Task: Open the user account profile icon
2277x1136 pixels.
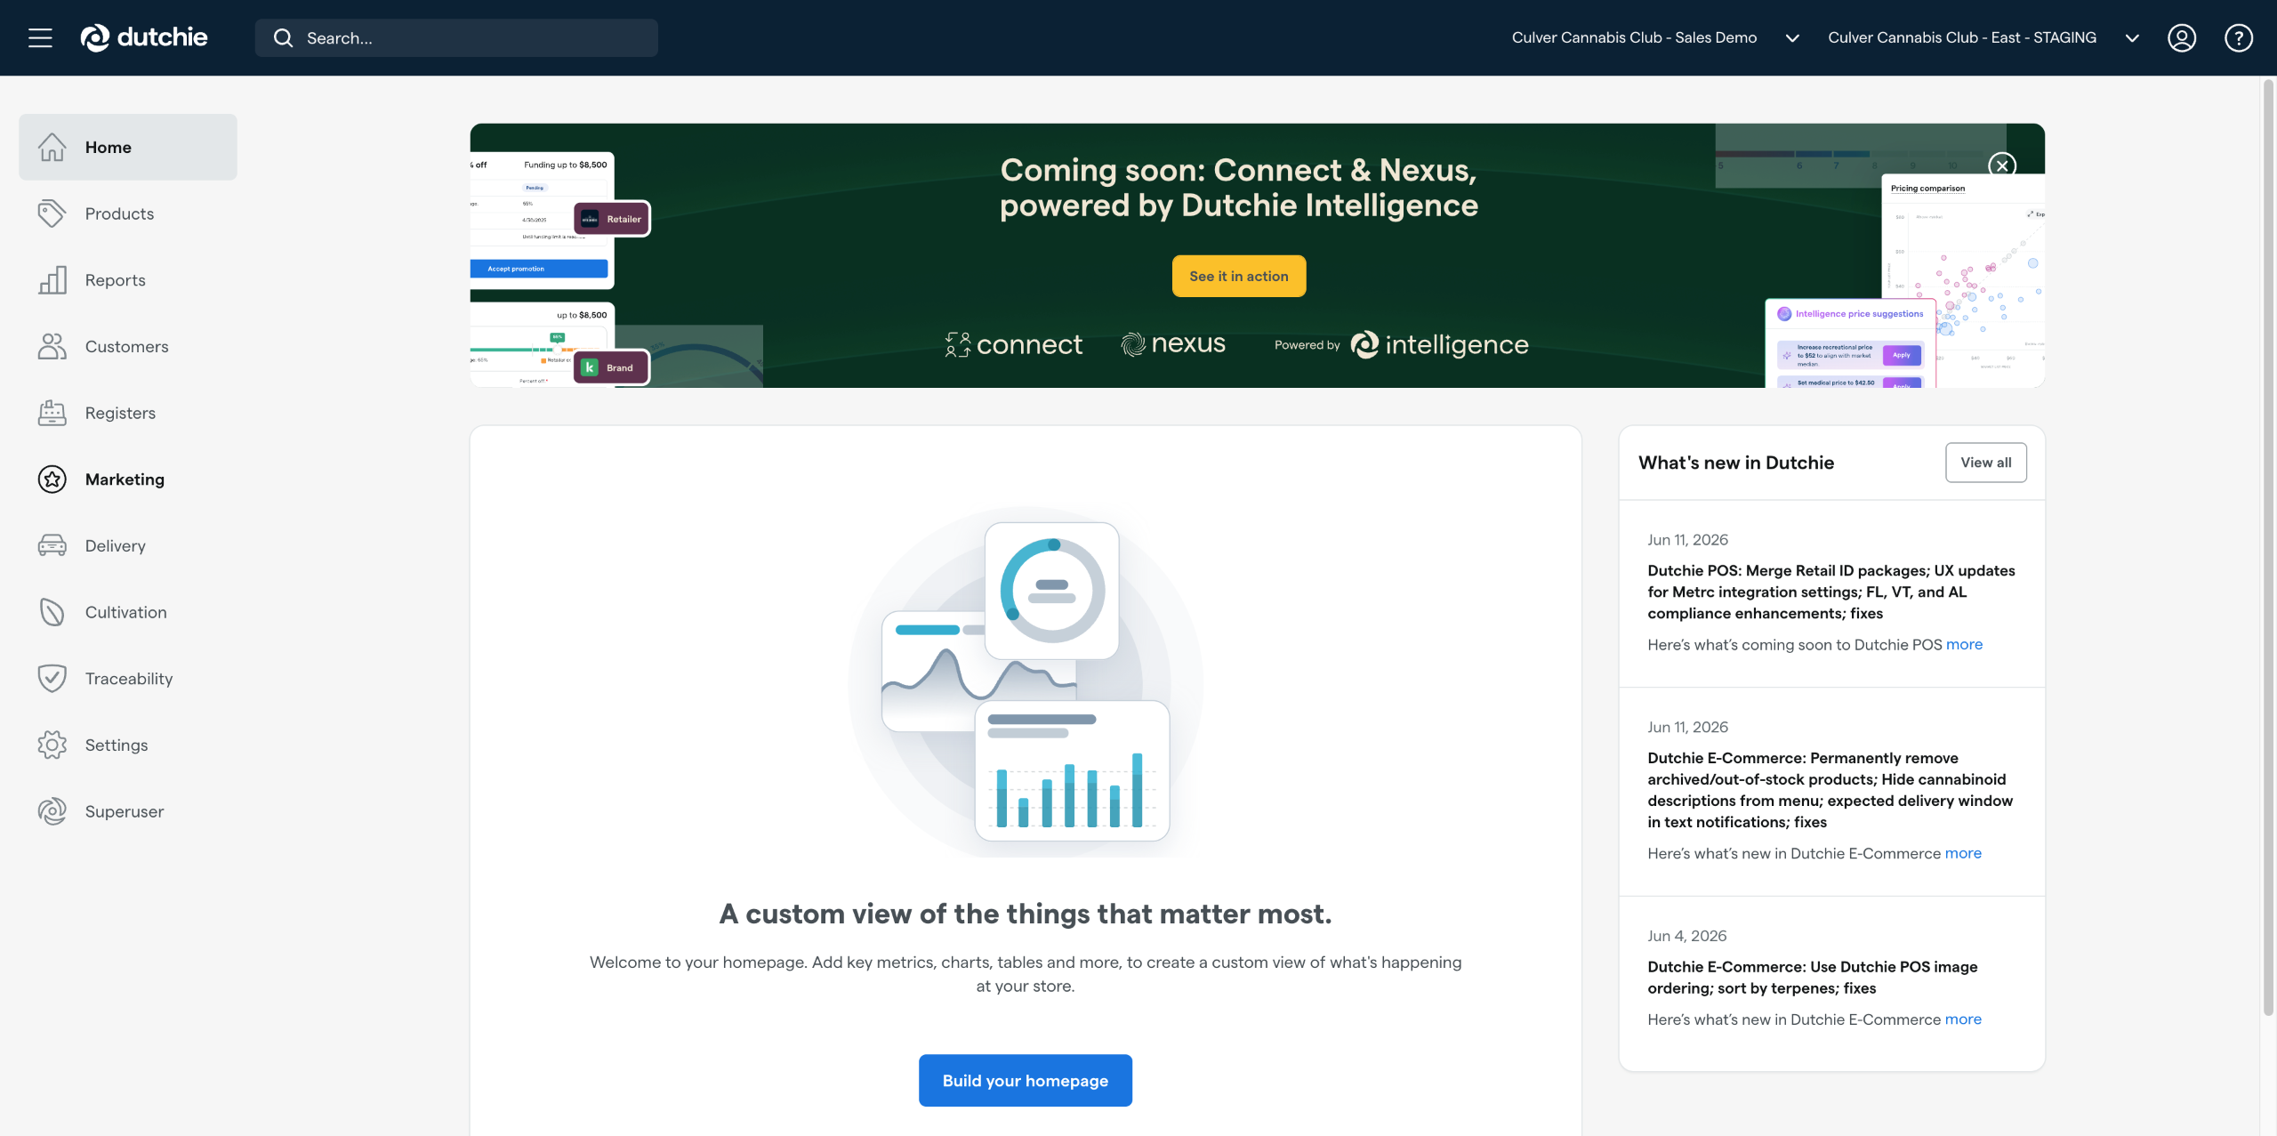Action: coord(2182,37)
